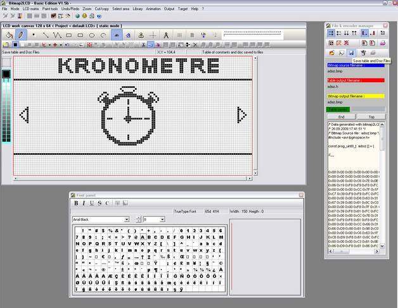Click the blue help question mark icon
The height and width of the screenshot is (308, 398).
(99, 16)
